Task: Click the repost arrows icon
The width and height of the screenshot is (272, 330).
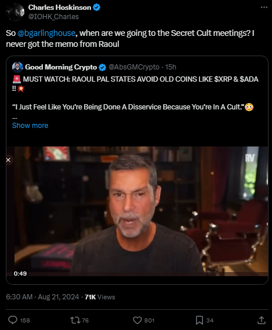Action: click(x=75, y=320)
